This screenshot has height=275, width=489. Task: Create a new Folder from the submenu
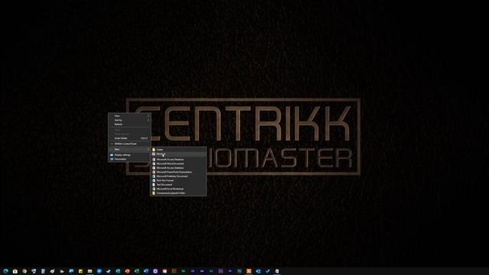[178, 150]
